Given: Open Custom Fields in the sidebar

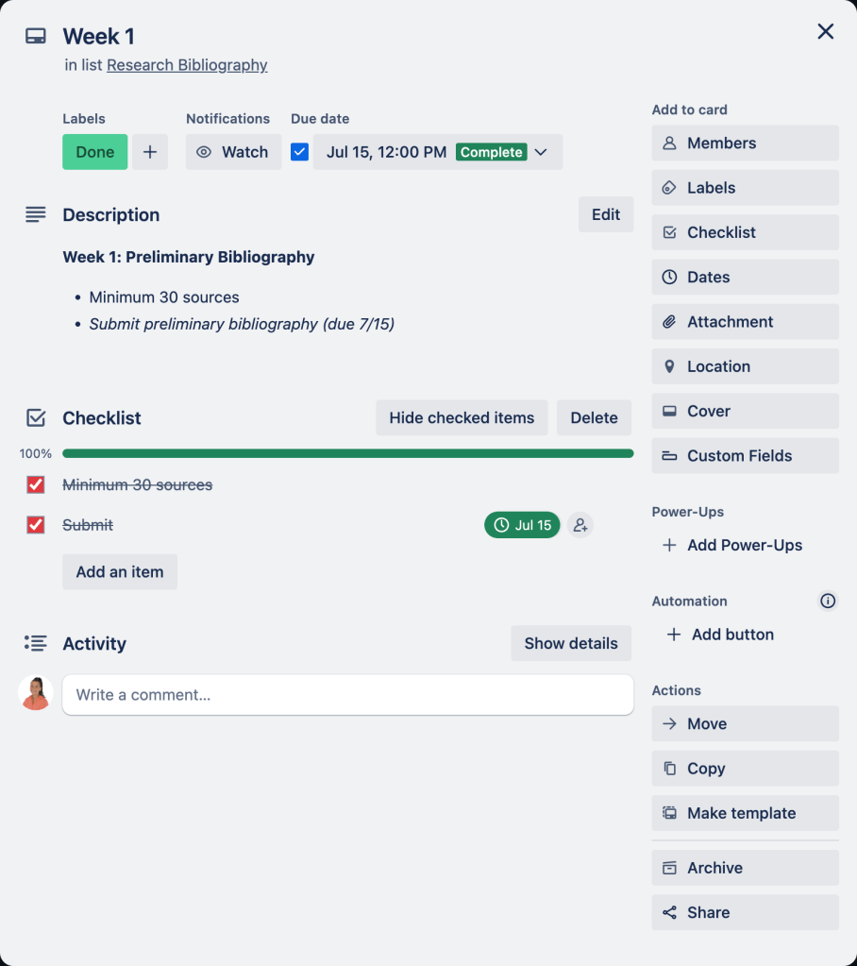Looking at the screenshot, I should [745, 456].
